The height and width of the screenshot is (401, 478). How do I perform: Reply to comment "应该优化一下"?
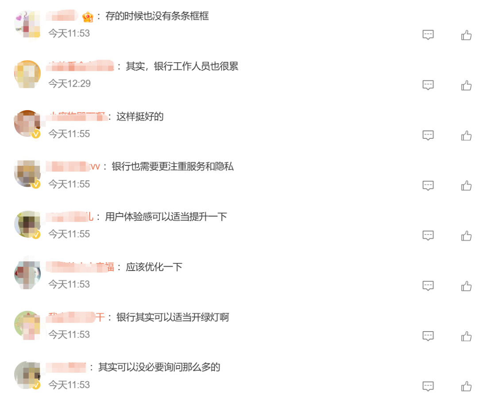tap(428, 286)
